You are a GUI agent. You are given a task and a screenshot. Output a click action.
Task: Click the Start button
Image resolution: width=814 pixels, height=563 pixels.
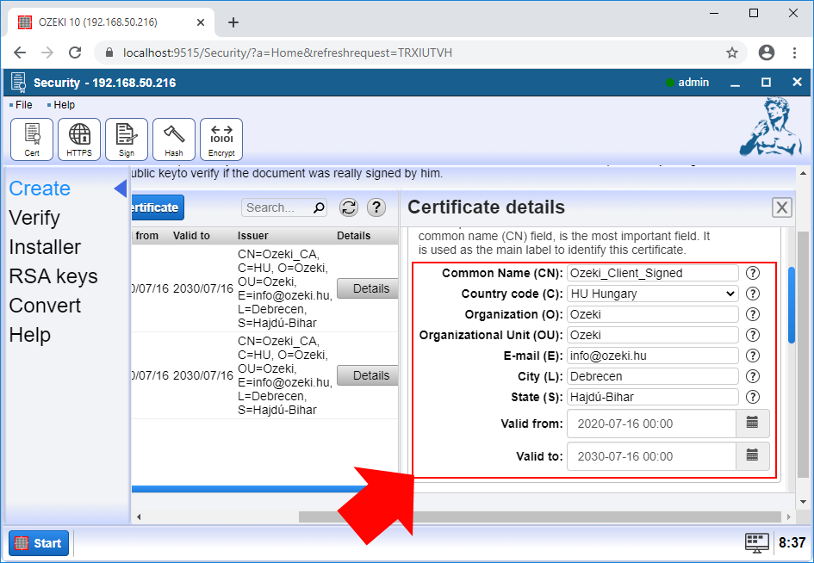[x=39, y=542]
